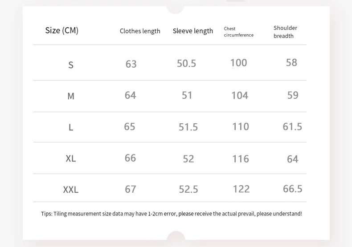Click the Size (CM) header
The width and height of the screenshot is (352, 247).
61,31
